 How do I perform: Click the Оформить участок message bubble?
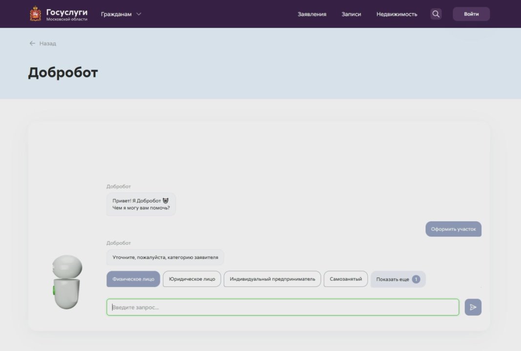point(453,229)
